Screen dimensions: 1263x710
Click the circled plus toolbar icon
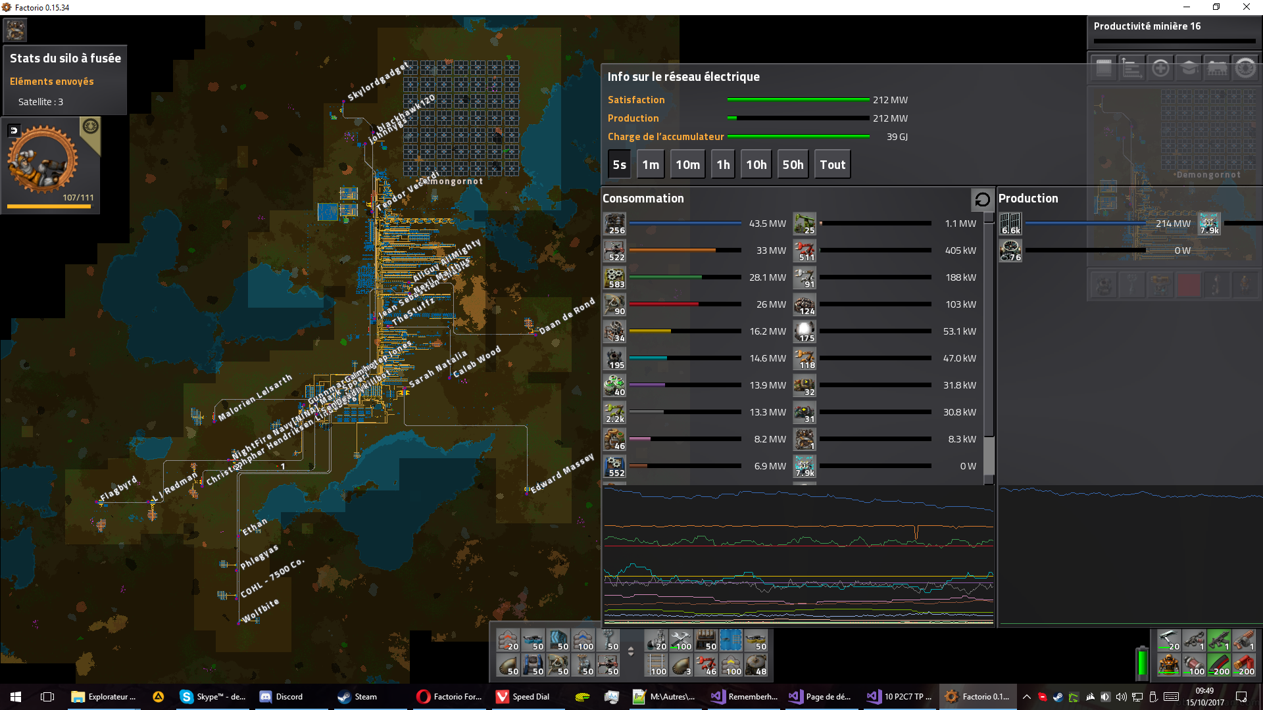pos(1160,68)
